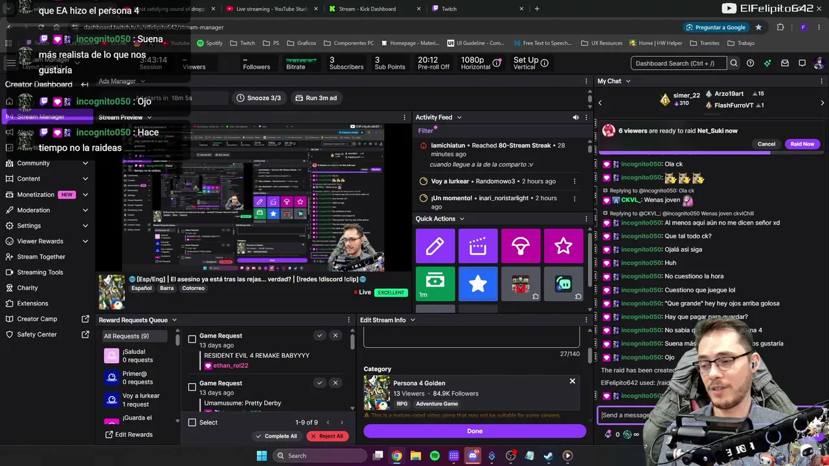Approve the Resident Evil 4 game request

pos(319,335)
